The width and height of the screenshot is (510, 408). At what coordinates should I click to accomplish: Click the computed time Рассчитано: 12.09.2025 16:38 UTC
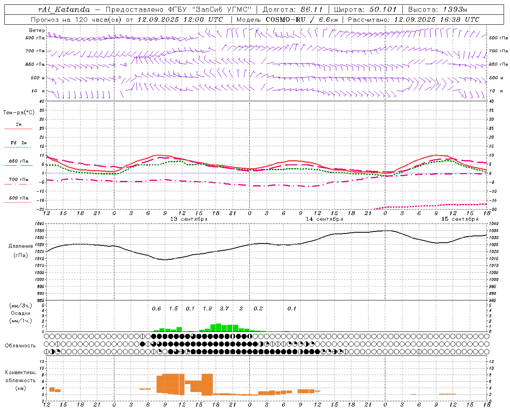coord(414,20)
